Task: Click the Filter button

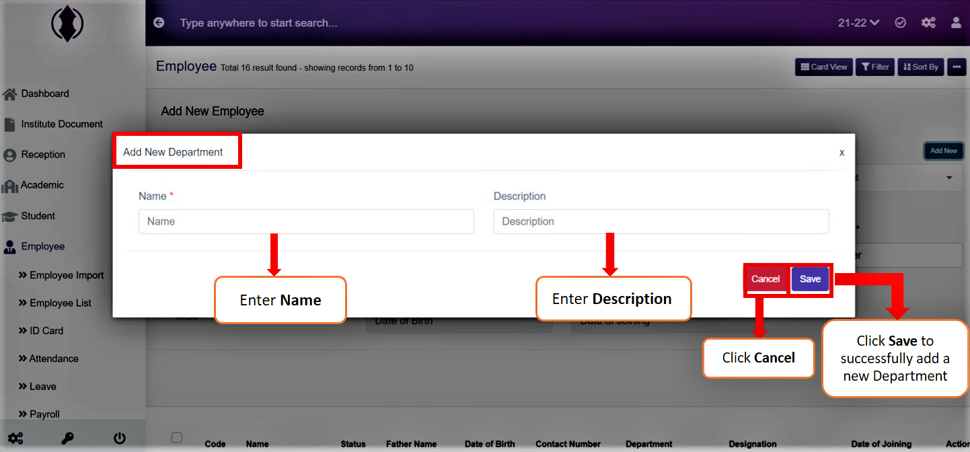Action: point(875,67)
